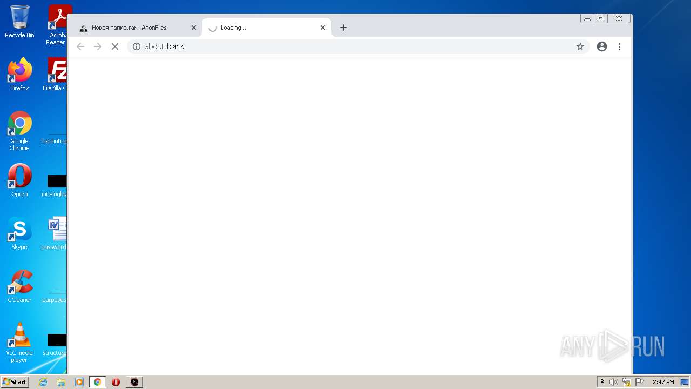This screenshot has width=691, height=389.
Task: Maximize the Chrome window
Action: (x=601, y=18)
